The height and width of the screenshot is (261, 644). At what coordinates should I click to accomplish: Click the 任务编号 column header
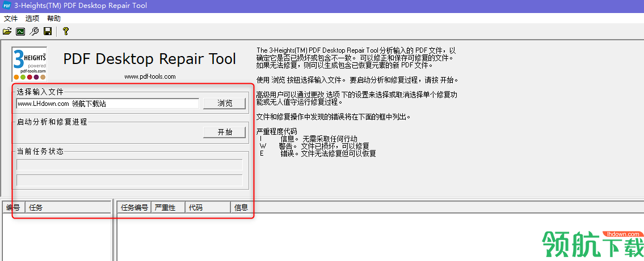pos(134,208)
